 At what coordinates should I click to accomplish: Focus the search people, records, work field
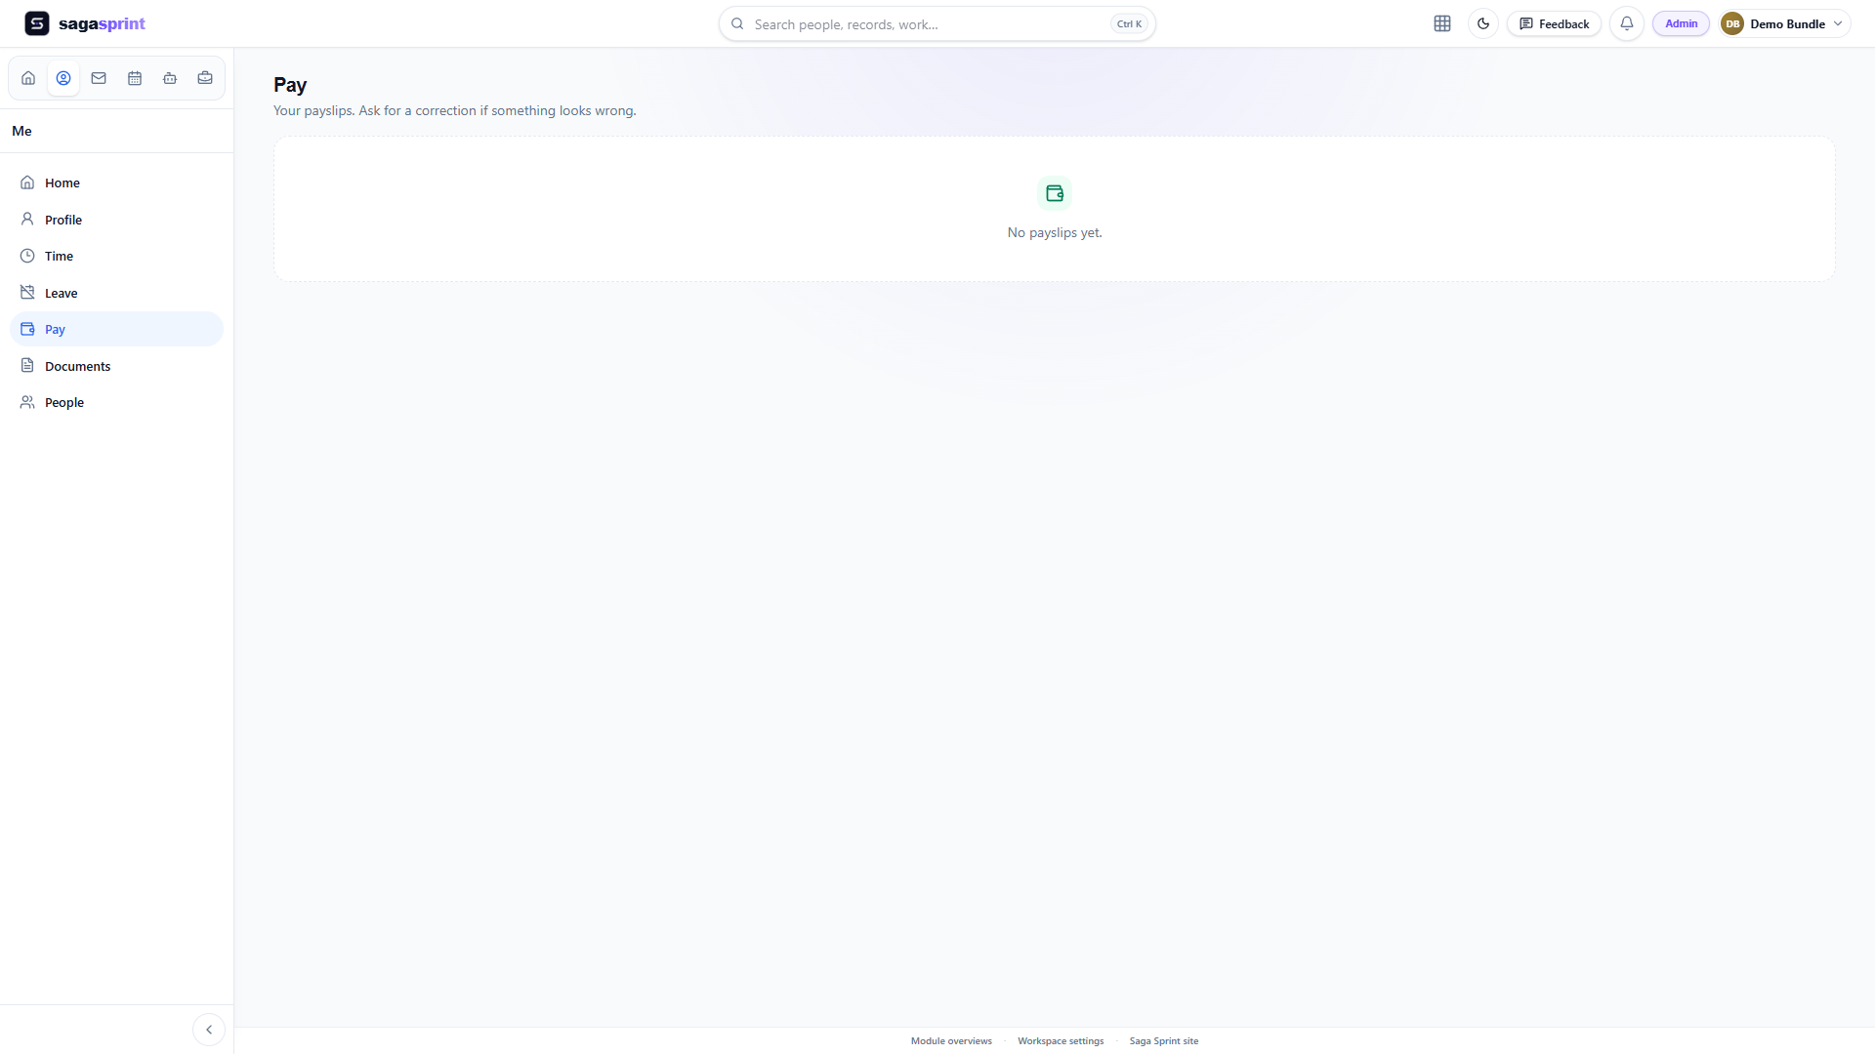[937, 23]
